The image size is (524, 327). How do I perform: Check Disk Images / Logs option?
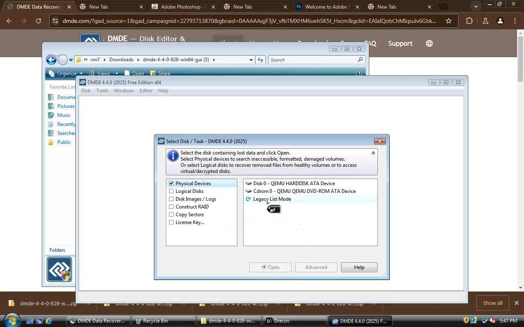172,199
